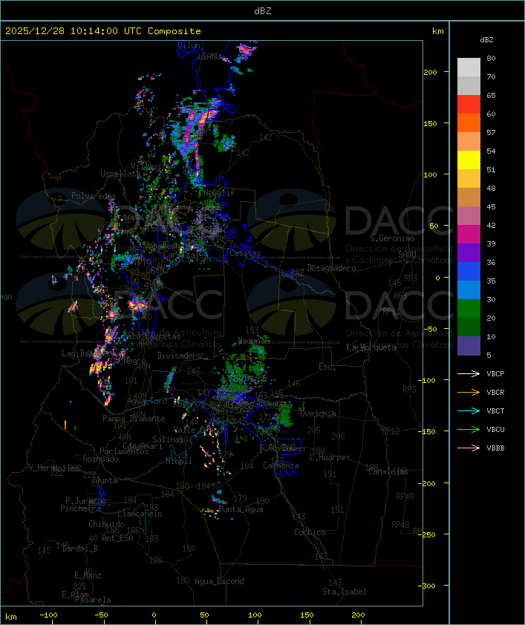Click the Punta_Agua map label
The width and height of the screenshot is (525, 625).
point(241,509)
